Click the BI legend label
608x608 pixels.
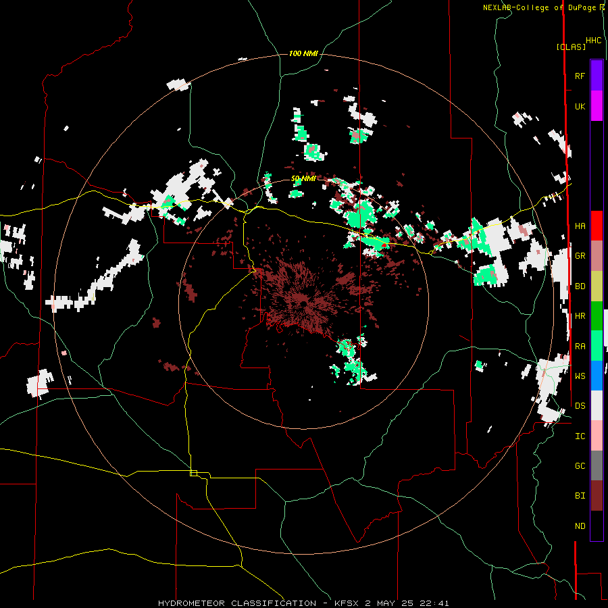[x=580, y=496]
